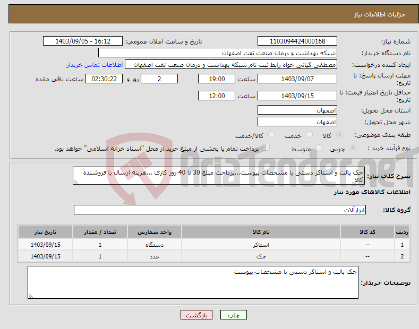
Task: Click the delivery city field اصفهان
Action: [297, 122]
